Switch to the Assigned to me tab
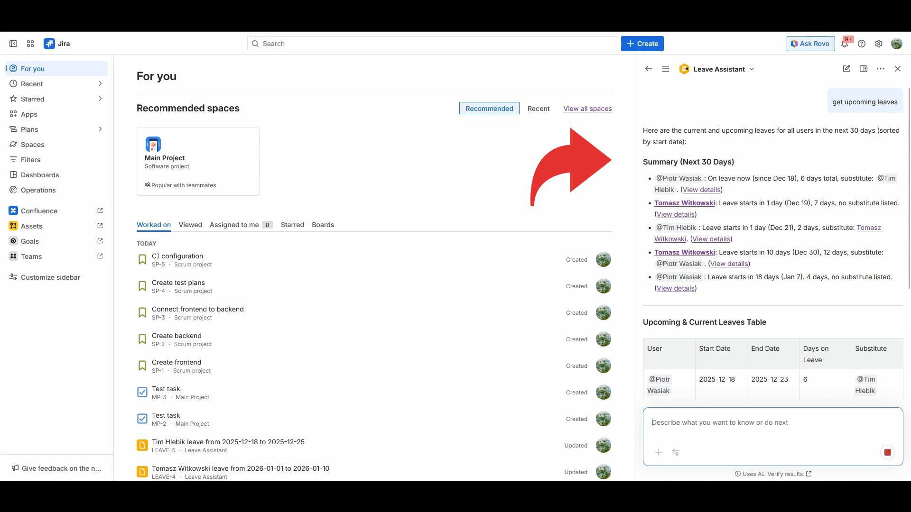This screenshot has height=512, width=911. tap(234, 225)
